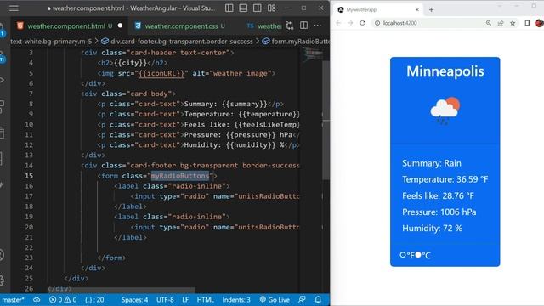Toggle primary sidebar layout icon
The image size is (544, 306).
pyautogui.click(x=229, y=8)
